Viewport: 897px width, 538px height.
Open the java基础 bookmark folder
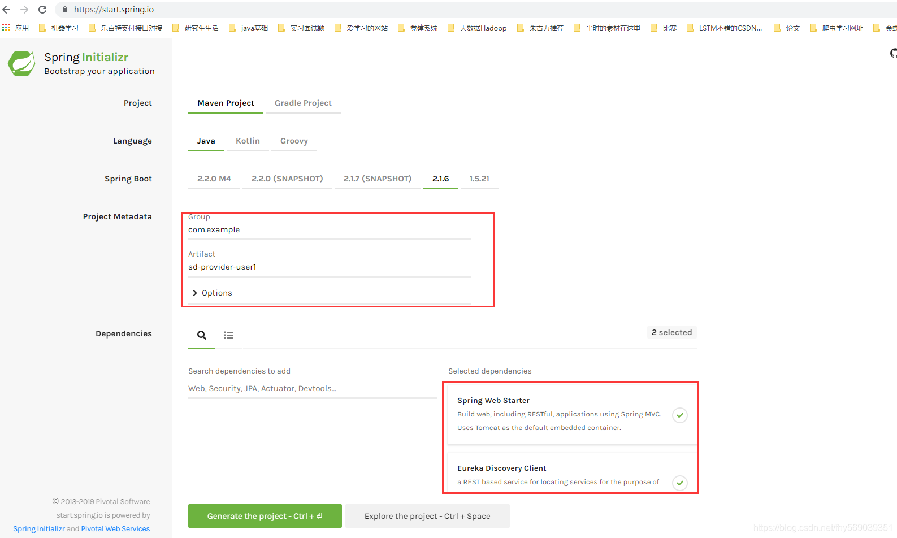coord(249,28)
